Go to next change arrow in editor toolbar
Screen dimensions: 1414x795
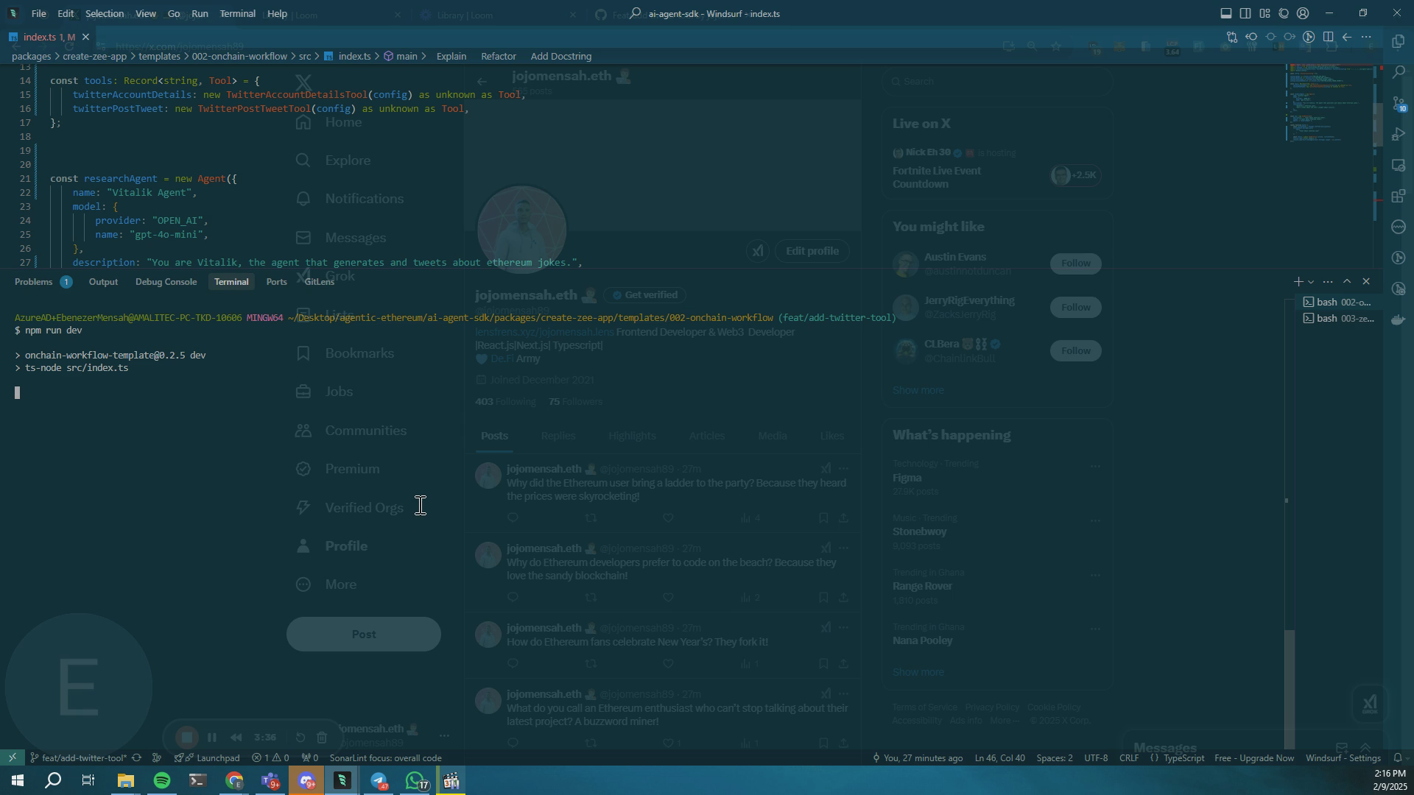pyautogui.click(x=1290, y=37)
